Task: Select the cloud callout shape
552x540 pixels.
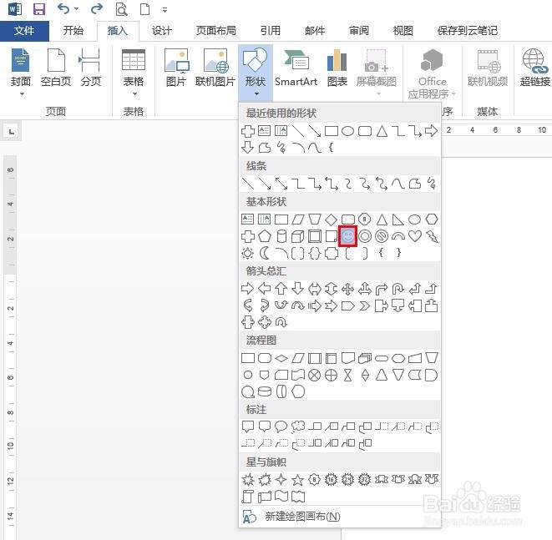Action: pyautogui.click(x=298, y=426)
